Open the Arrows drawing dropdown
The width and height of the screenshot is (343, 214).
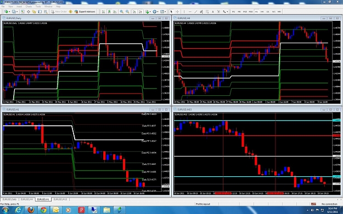click(x=226, y=11)
